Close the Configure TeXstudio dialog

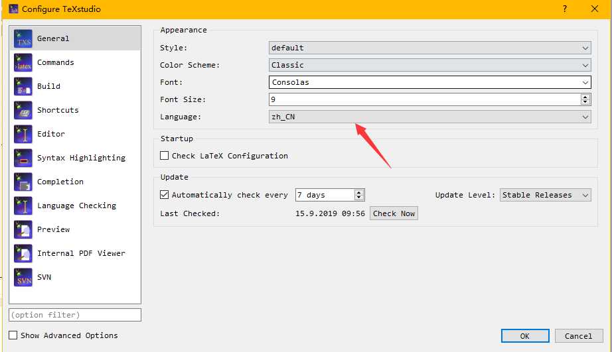(x=595, y=9)
